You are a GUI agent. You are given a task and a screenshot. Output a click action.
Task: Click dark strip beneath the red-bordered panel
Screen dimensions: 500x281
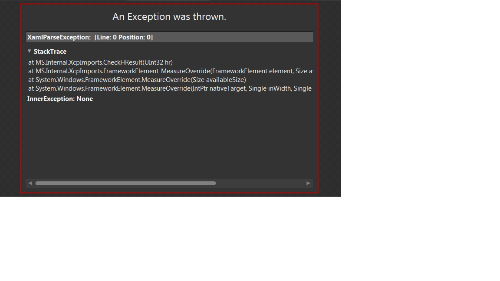pyautogui.click(x=169, y=195)
